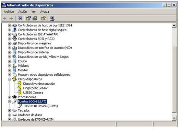Select the USB20 Camera warning icon
Image resolution: width=179 pixels, height=130 pixels.
click(20, 93)
